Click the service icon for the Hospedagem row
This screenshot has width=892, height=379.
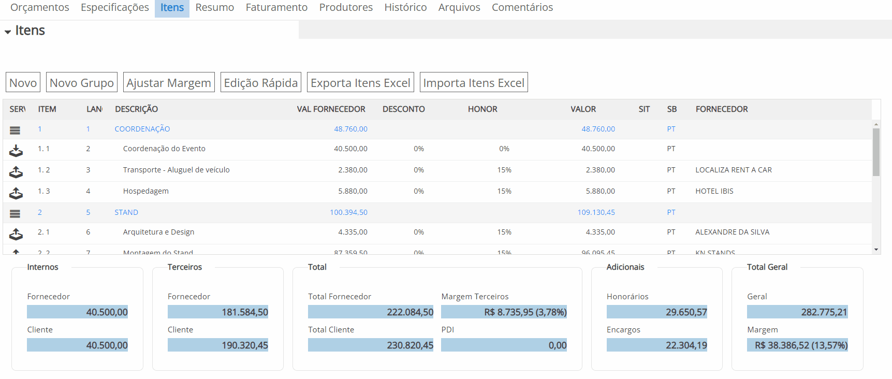coord(16,193)
